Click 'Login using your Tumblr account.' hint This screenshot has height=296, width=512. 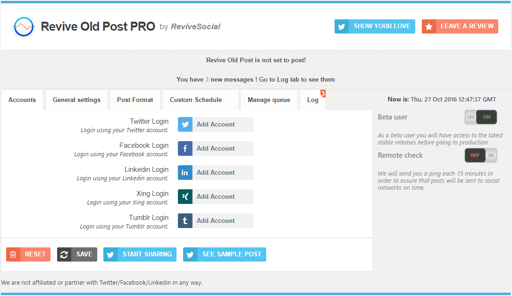124,227
